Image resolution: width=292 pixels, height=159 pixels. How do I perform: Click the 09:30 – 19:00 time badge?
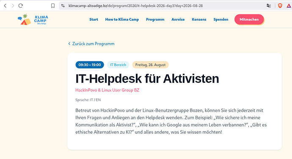pyautogui.click(x=90, y=65)
